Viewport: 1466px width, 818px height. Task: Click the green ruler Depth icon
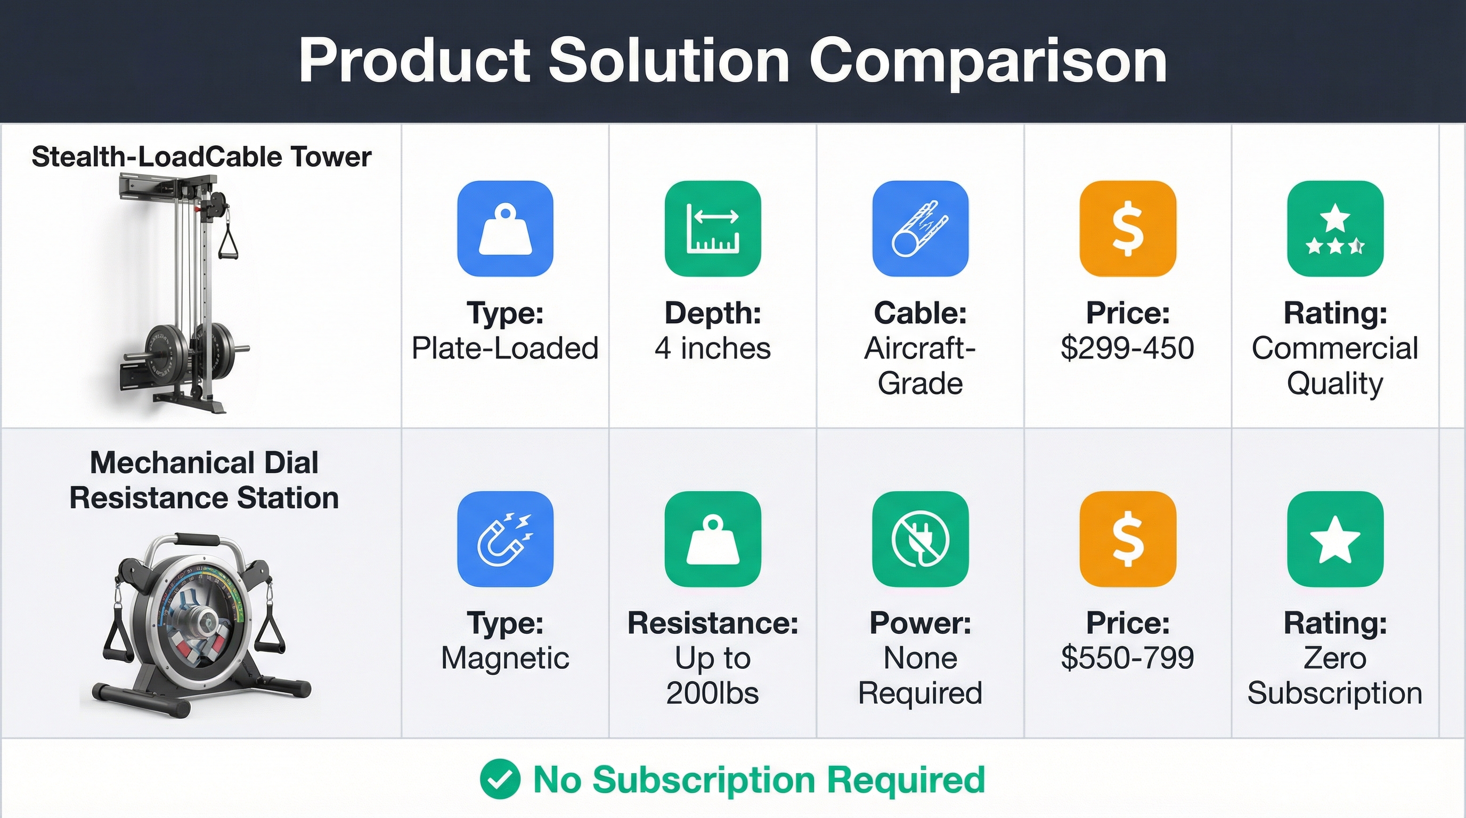coord(713,228)
